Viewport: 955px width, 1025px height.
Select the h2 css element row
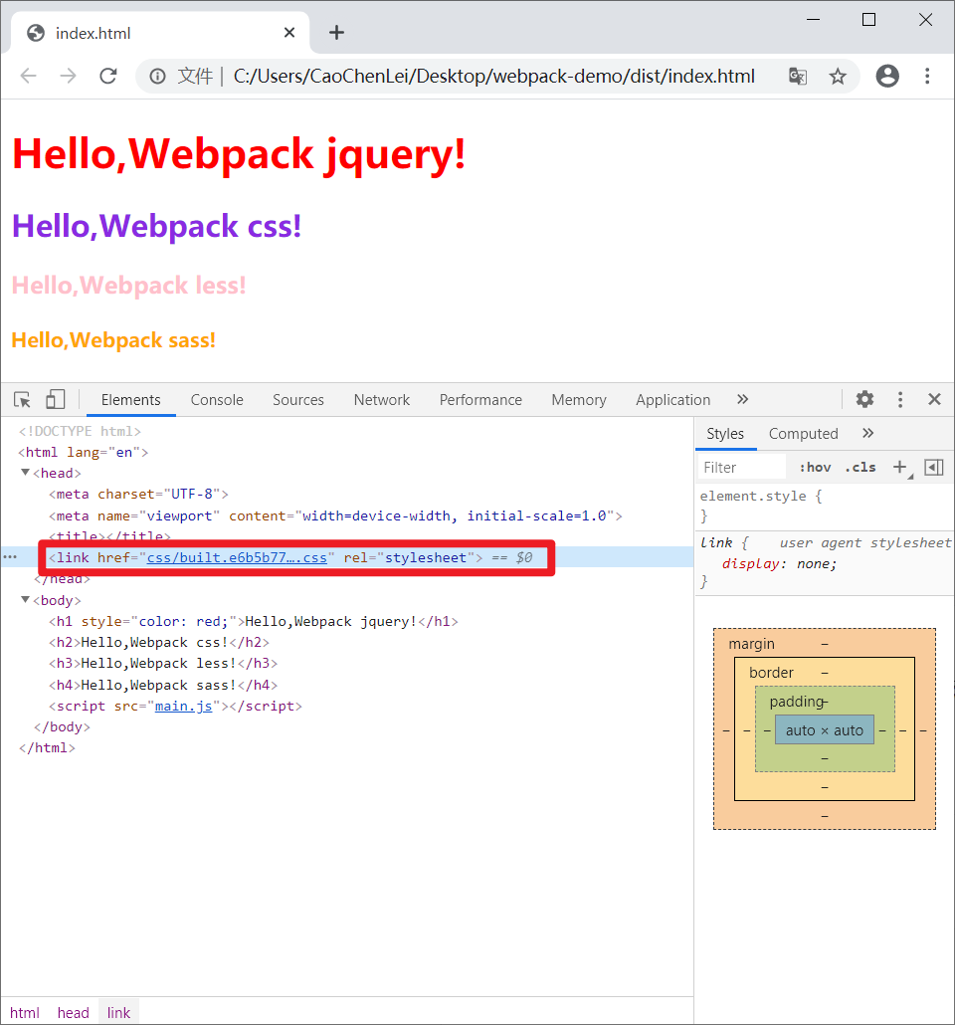pyautogui.click(x=159, y=643)
